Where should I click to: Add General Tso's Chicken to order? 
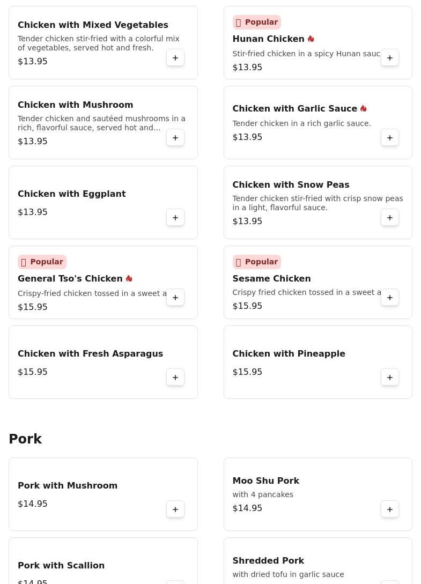pos(175,298)
